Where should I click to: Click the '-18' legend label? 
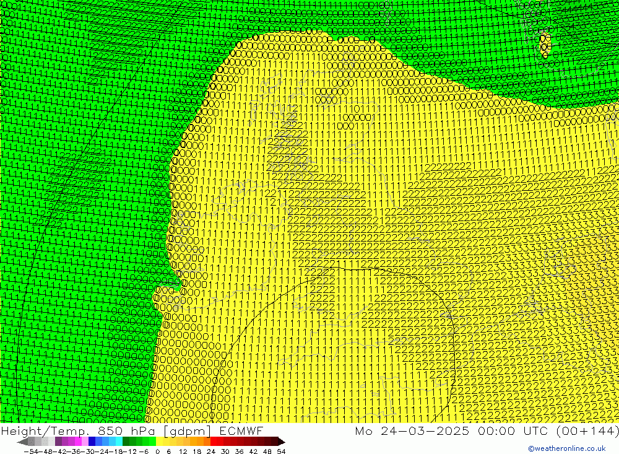click(x=116, y=452)
